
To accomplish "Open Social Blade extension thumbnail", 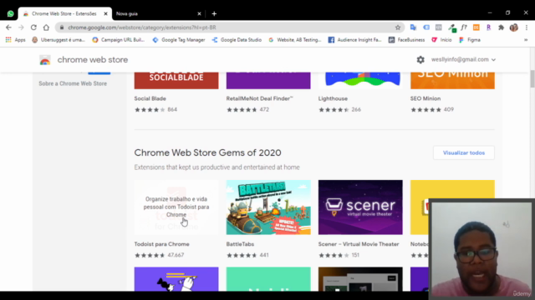I will [176, 81].
